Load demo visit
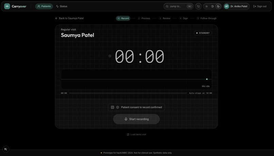274x156 pixels. tap(136, 134)
